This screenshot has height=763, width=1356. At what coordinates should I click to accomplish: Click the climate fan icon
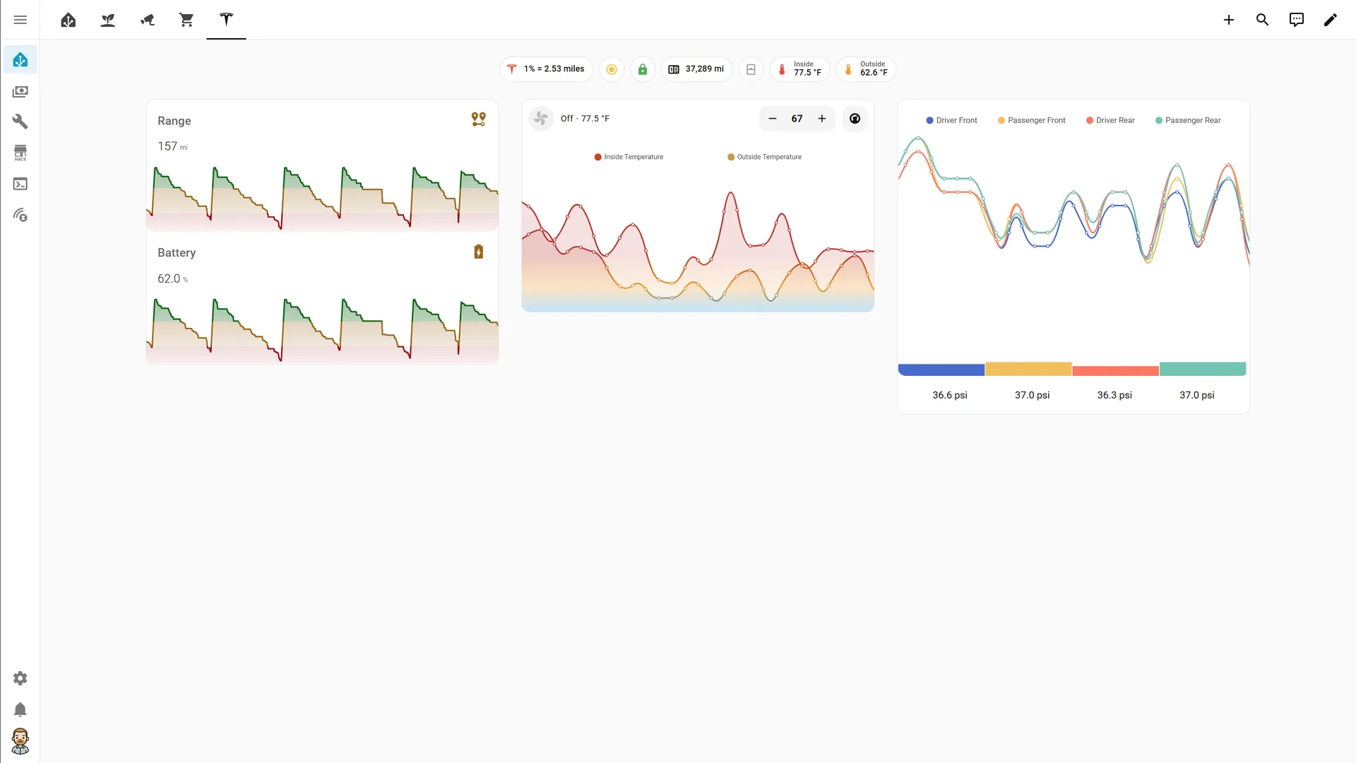(x=541, y=119)
